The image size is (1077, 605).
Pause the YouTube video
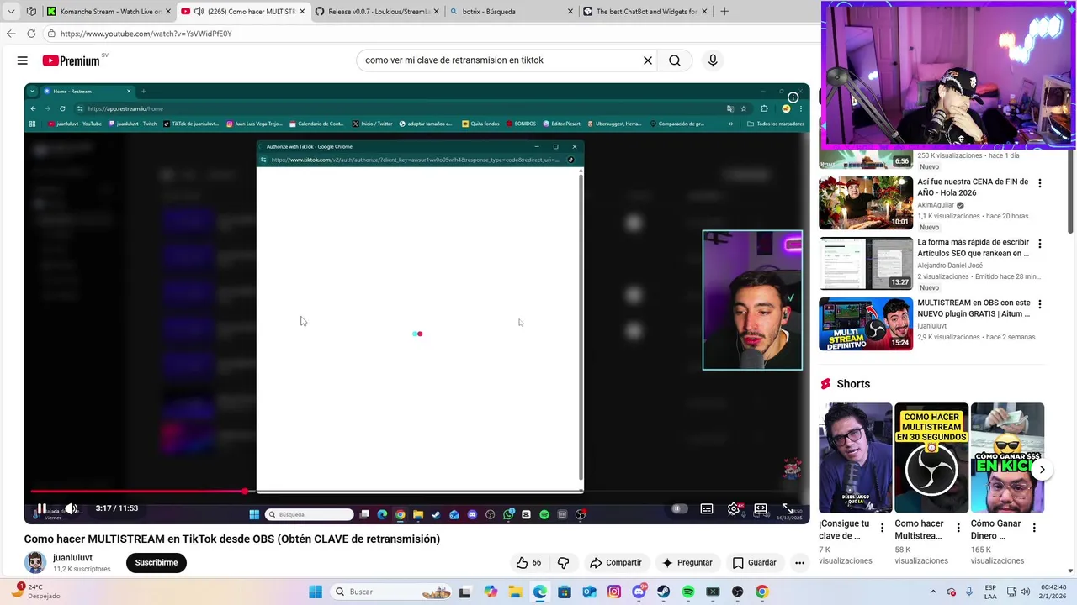tap(41, 508)
